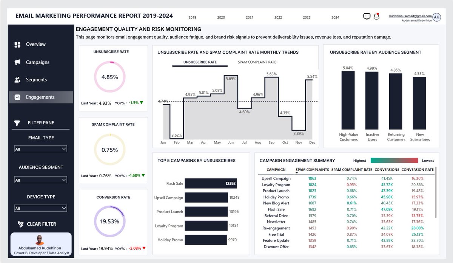Switch to Unsubscribe Rate trend tab
The image size is (453, 263).
click(x=200, y=62)
